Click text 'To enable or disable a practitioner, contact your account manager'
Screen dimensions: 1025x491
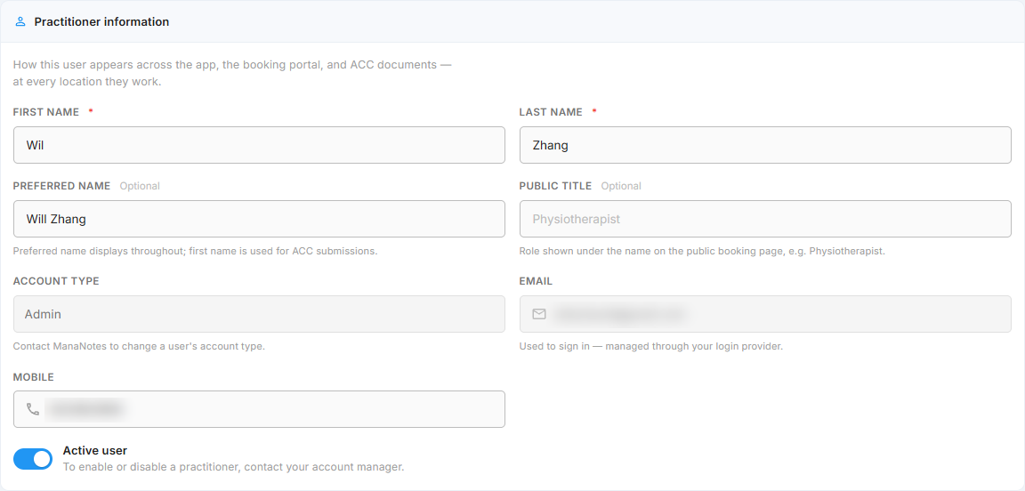coord(233,467)
